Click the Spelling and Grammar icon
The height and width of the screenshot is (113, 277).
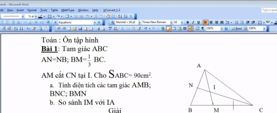coord(110,28)
